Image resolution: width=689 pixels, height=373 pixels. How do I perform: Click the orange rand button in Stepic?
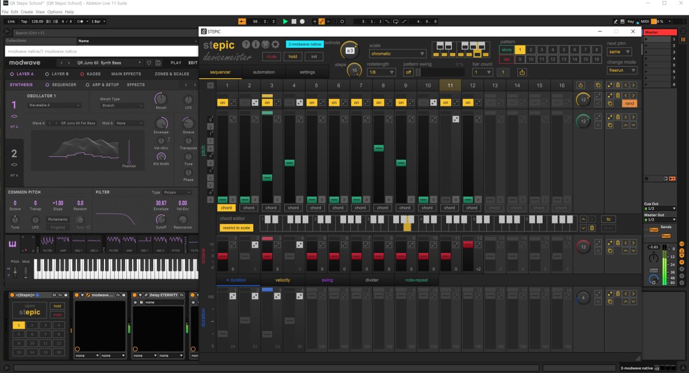tap(630, 103)
